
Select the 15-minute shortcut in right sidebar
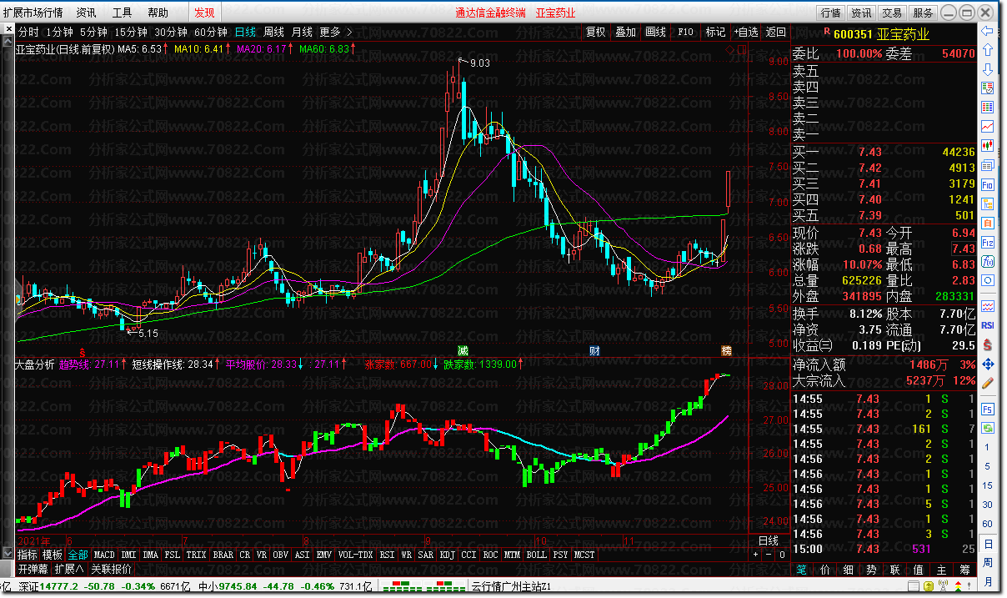[x=988, y=485]
